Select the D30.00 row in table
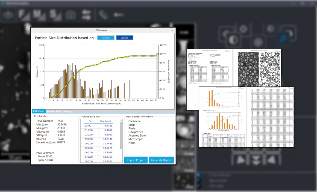The image size is (317, 192). (98, 139)
